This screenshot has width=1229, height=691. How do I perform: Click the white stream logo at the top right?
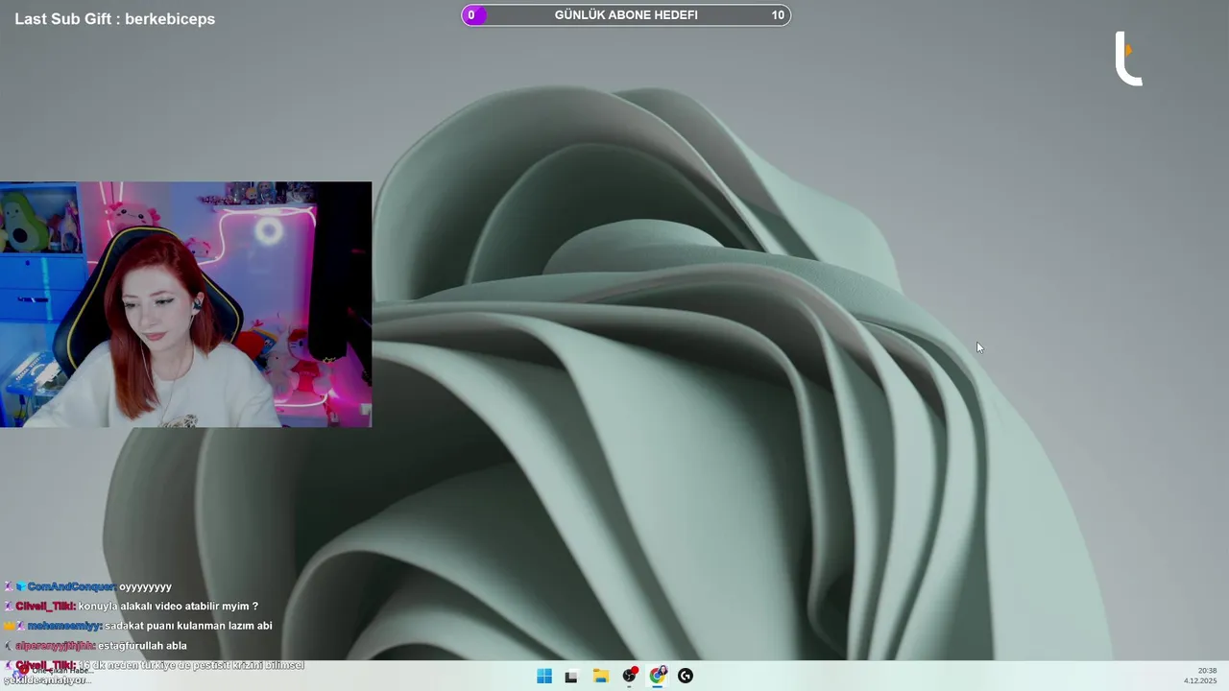(1128, 59)
